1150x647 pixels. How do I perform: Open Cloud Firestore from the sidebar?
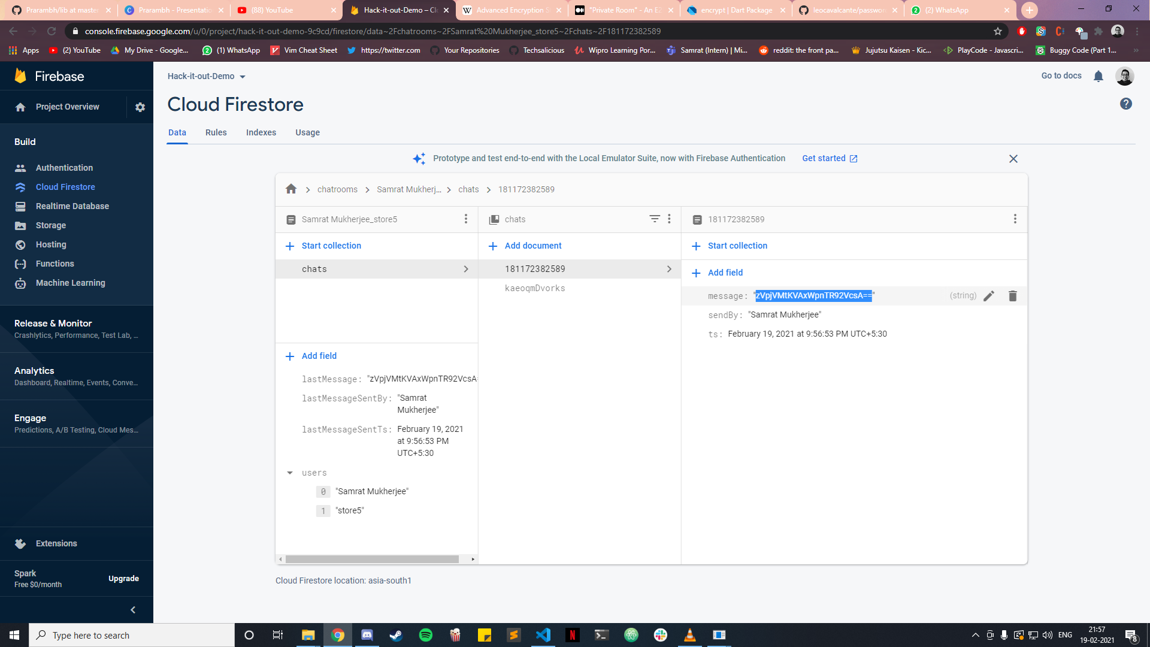click(65, 187)
